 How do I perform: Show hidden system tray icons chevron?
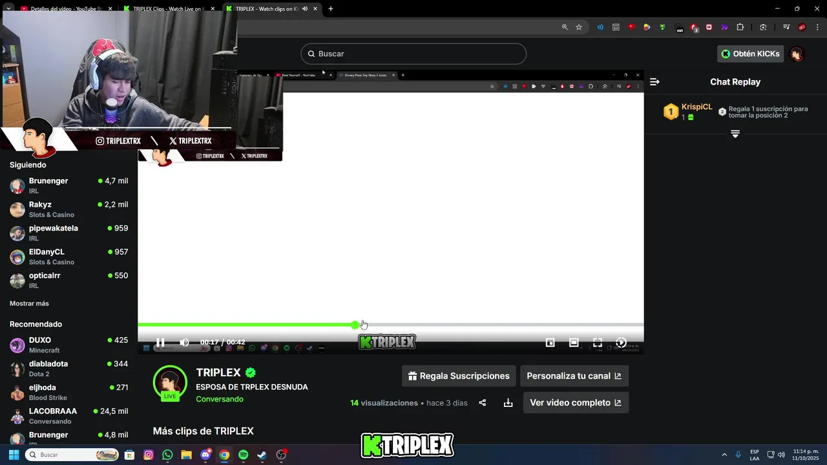[x=724, y=455]
